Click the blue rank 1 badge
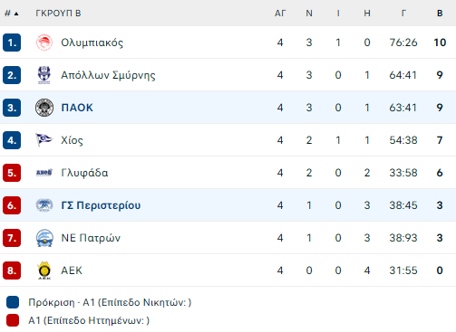The image size is (456, 332). pyautogui.click(x=12, y=43)
